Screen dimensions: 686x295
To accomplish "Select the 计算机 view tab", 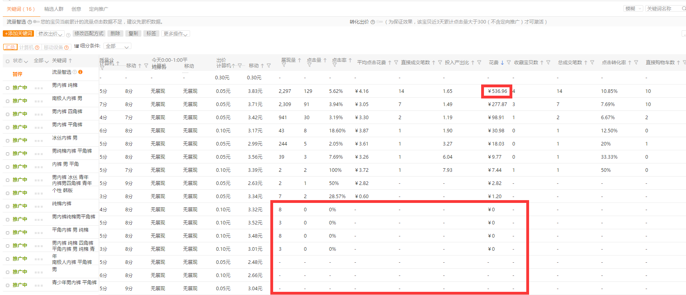I will tap(29, 47).
